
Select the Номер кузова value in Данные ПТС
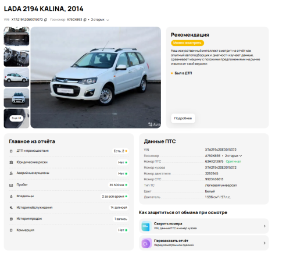(221, 168)
